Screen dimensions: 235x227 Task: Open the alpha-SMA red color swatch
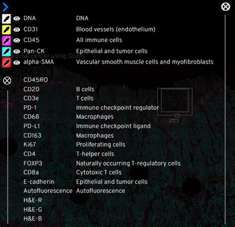(x=6, y=63)
